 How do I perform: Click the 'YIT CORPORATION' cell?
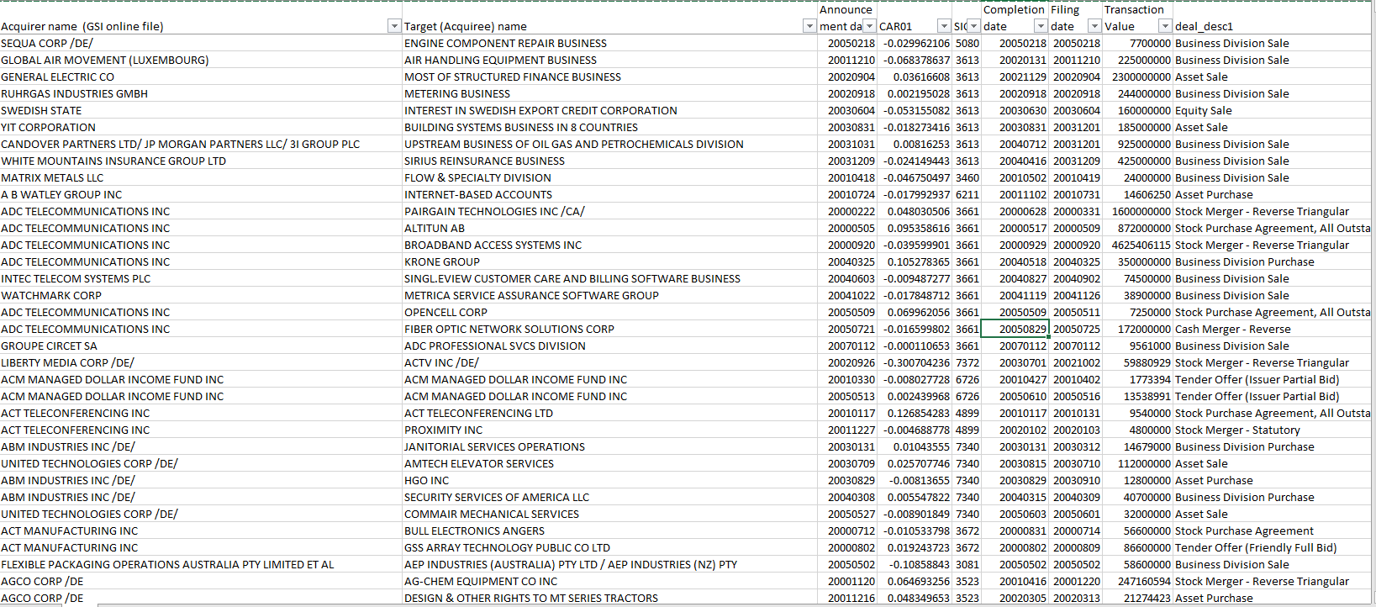(x=201, y=127)
